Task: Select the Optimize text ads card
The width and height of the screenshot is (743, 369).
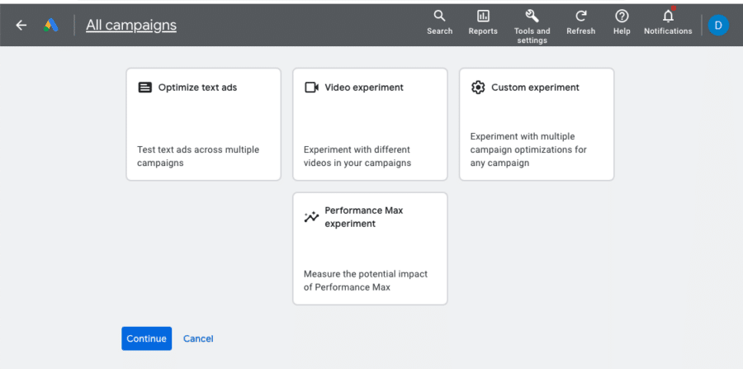Action: point(204,124)
